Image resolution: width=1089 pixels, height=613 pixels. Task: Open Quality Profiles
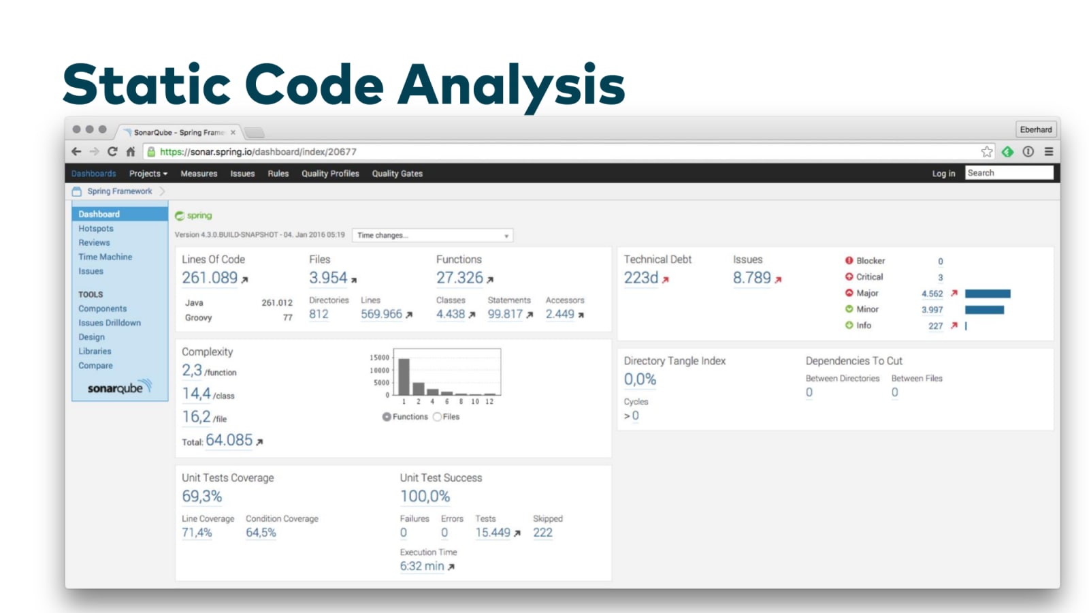click(330, 174)
